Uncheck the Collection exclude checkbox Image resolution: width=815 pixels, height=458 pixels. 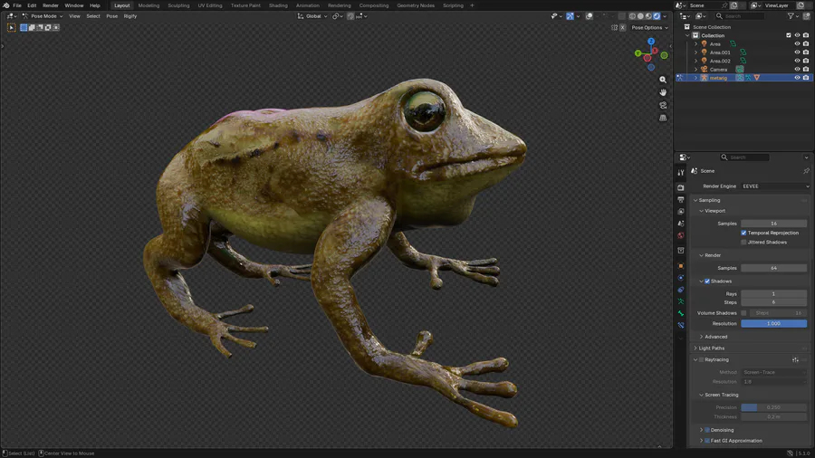click(x=789, y=35)
